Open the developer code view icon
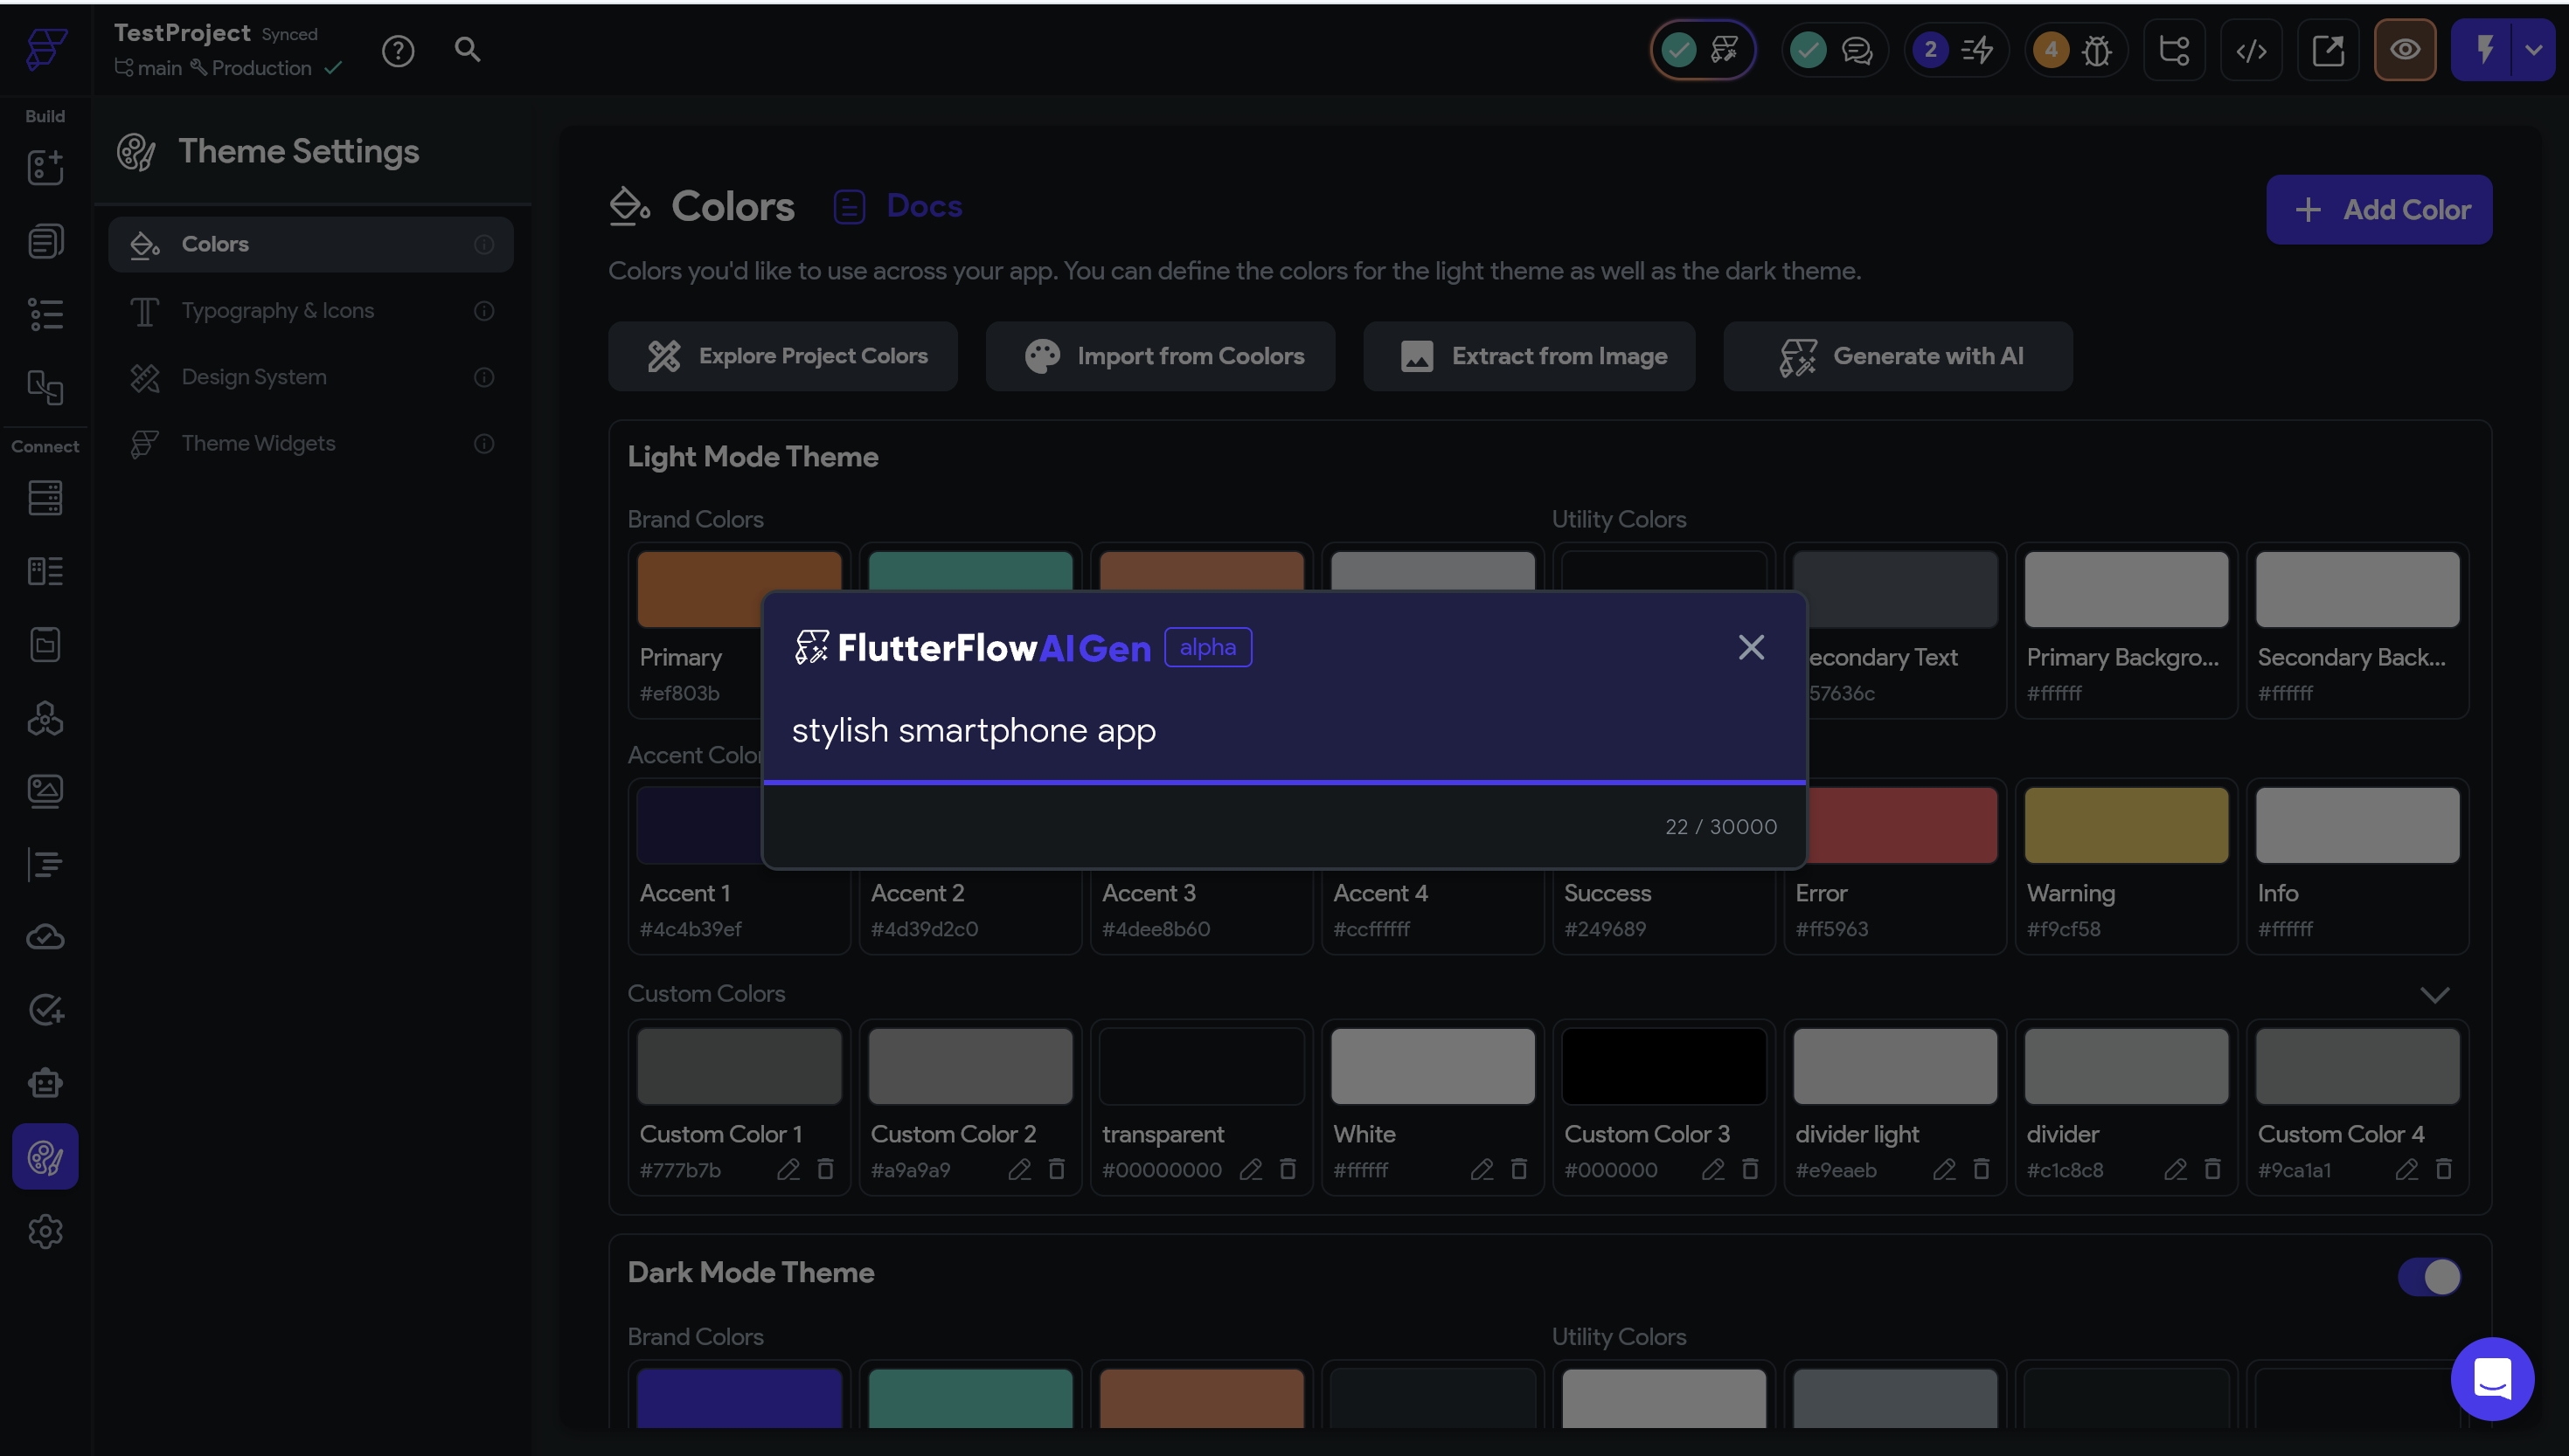Screen dimensions: 2569x1456 (2251, 50)
